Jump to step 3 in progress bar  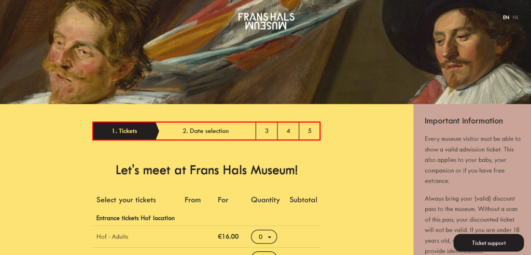pyautogui.click(x=267, y=131)
